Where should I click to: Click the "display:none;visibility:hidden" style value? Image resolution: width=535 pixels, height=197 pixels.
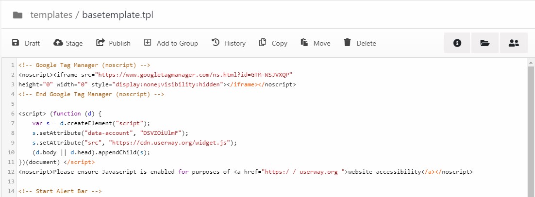click(x=168, y=84)
